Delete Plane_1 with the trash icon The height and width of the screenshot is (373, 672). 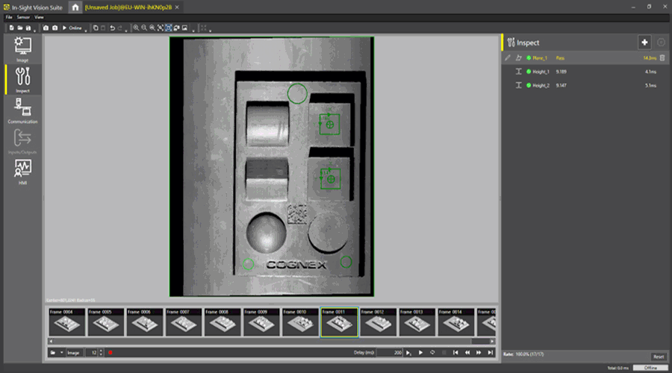pyautogui.click(x=662, y=57)
